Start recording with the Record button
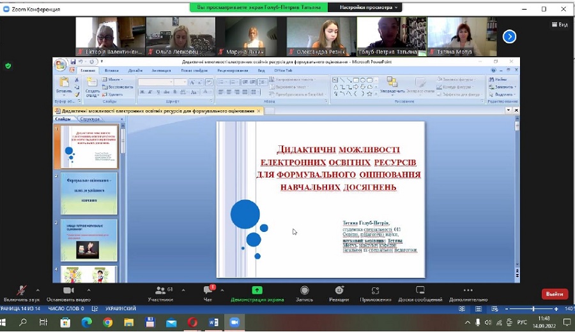Viewport: 575px width, 332px height. pos(305,291)
